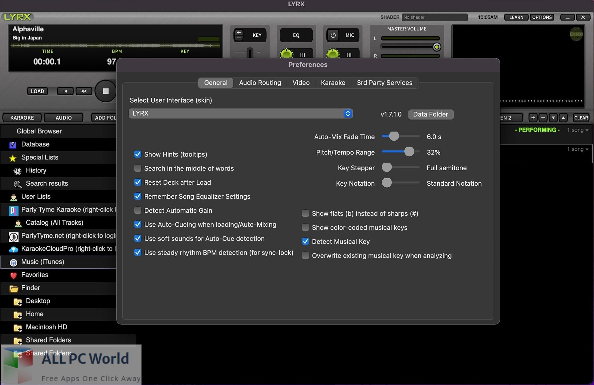
Task: Click the Special Lists star icon
Action: pyautogui.click(x=12, y=157)
